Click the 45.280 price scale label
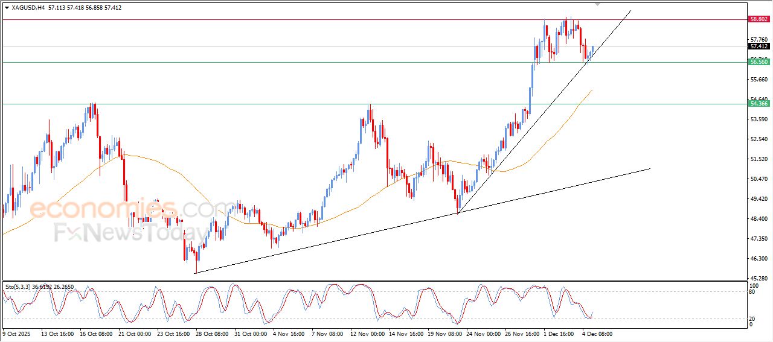The width and height of the screenshot is (773, 342). 757,278
